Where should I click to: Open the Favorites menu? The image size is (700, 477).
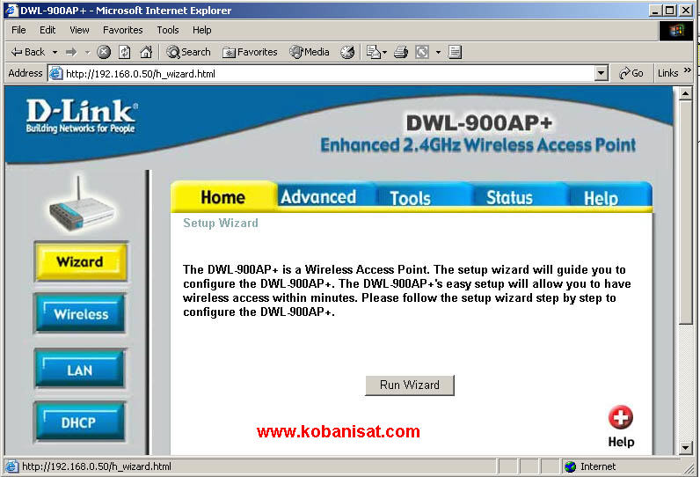pyautogui.click(x=123, y=30)
